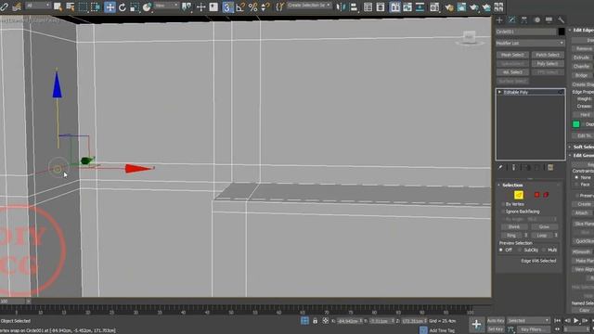594x334 pixels.
Task: Open Rendered Frame Window icon
Action: click(461, 6)
